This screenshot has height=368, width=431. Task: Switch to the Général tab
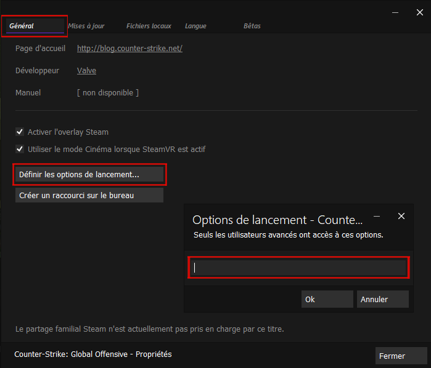point(35,26)
